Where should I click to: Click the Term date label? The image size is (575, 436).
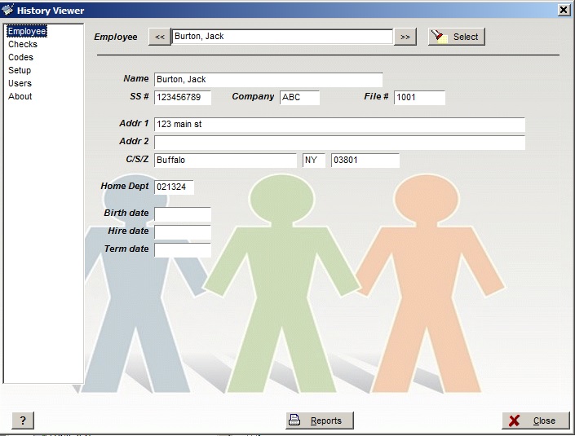tap(126, 249)
